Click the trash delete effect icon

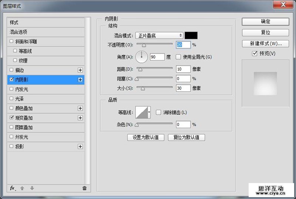pyautogui.click(x=84, y=188)
